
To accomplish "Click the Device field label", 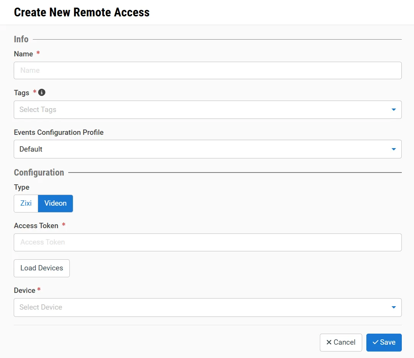I will (x=24, y=291).
